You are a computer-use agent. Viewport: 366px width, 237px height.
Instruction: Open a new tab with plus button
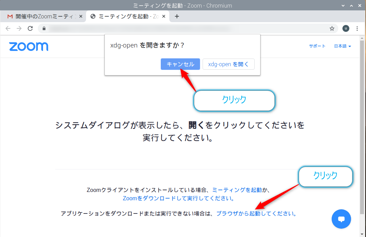click(x=177, y=16)
